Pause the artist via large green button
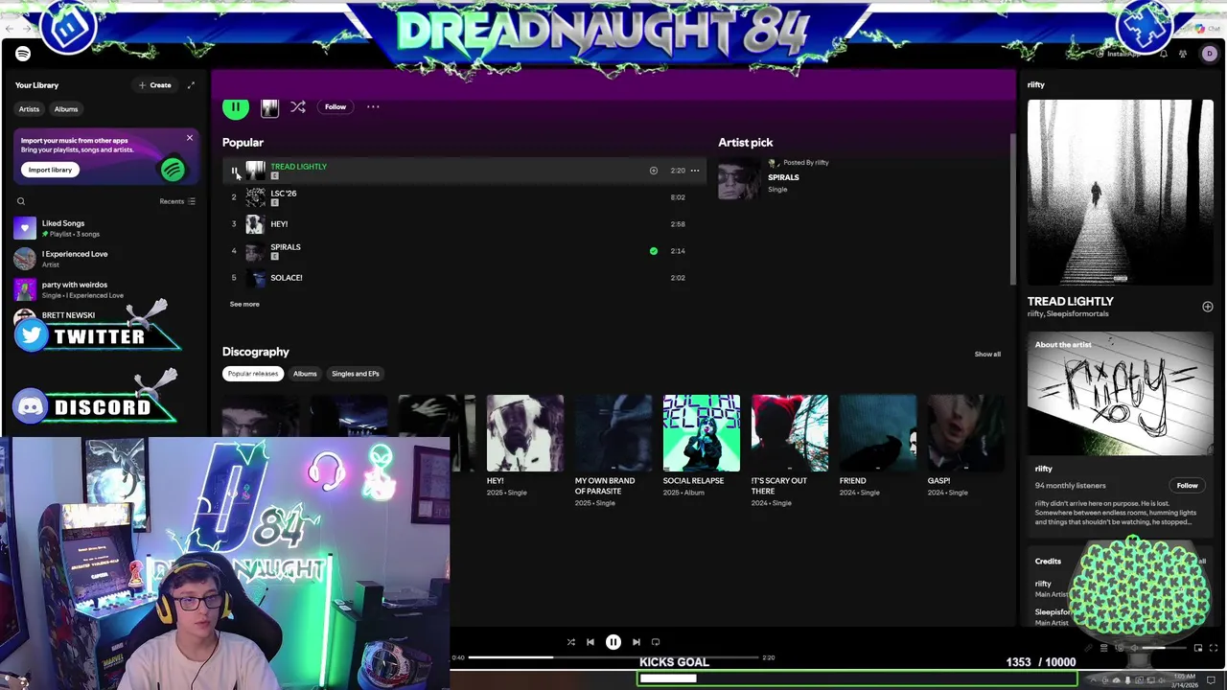Screen dimensions: 1227x690 (236, 107)
